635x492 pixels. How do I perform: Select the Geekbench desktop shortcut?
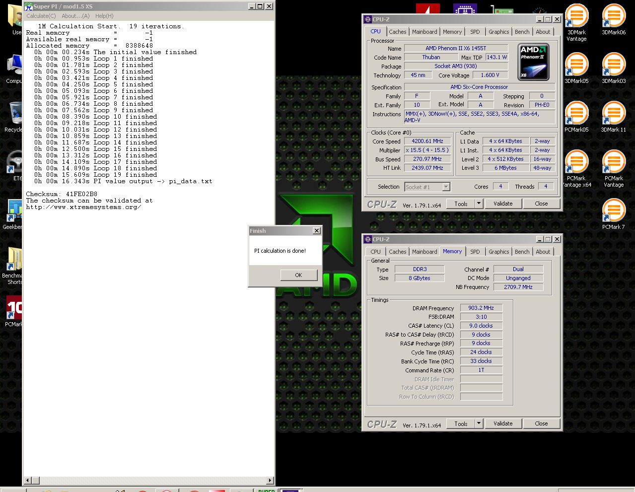(13, 214)
